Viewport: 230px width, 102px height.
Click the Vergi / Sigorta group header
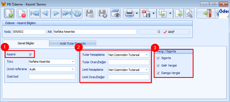click(x=174, y=51)
